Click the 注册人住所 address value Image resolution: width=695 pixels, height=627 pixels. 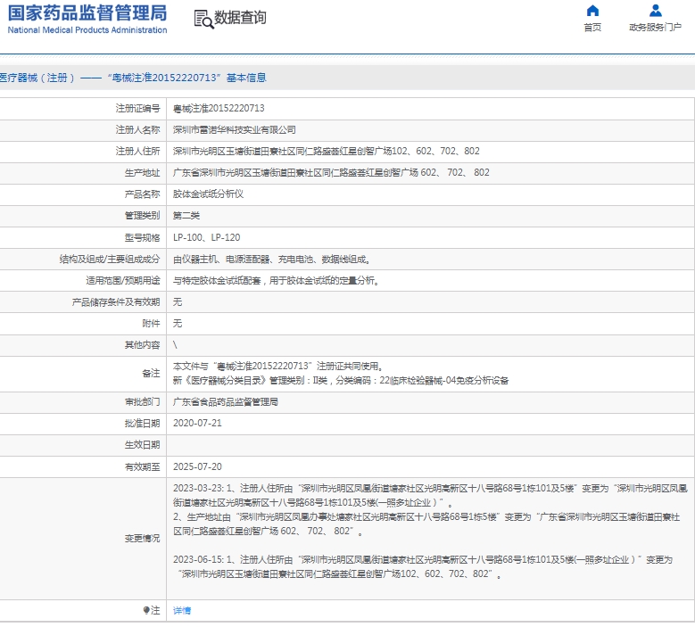click(x=327, y=151)
